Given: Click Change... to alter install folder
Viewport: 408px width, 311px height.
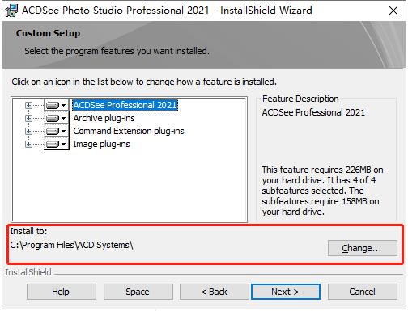Looking at the screenshot, I should click(363, 248).
